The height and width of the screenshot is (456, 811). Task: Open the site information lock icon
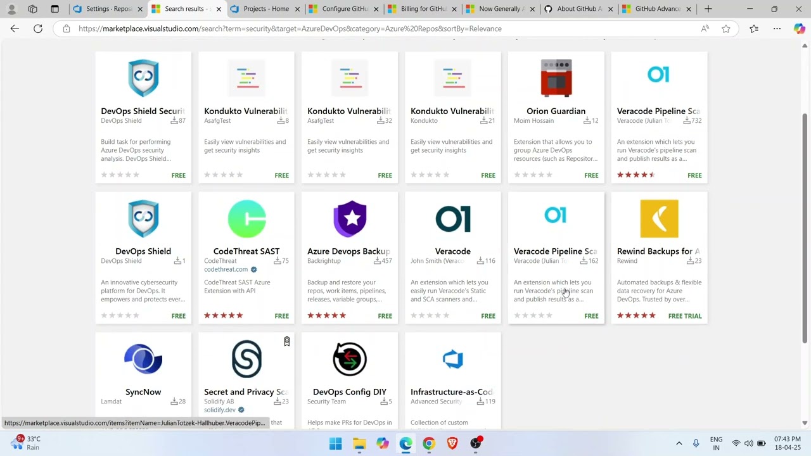click(66, 28)
